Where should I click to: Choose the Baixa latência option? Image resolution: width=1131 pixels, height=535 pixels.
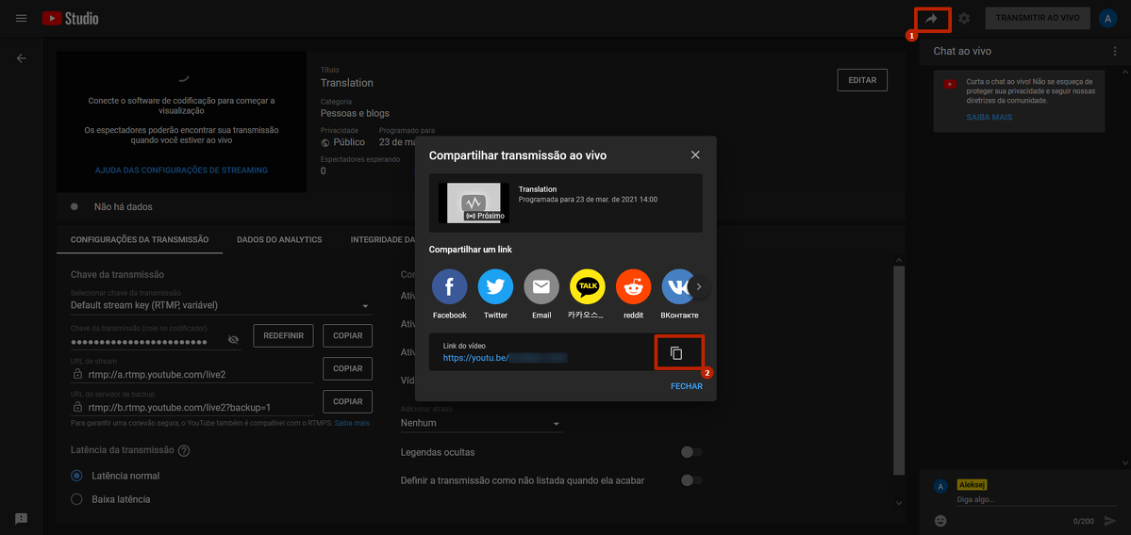pos(77,498)
